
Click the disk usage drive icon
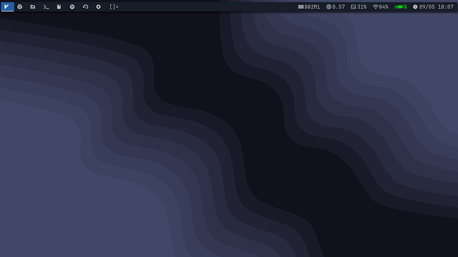[x=353, y=7]
